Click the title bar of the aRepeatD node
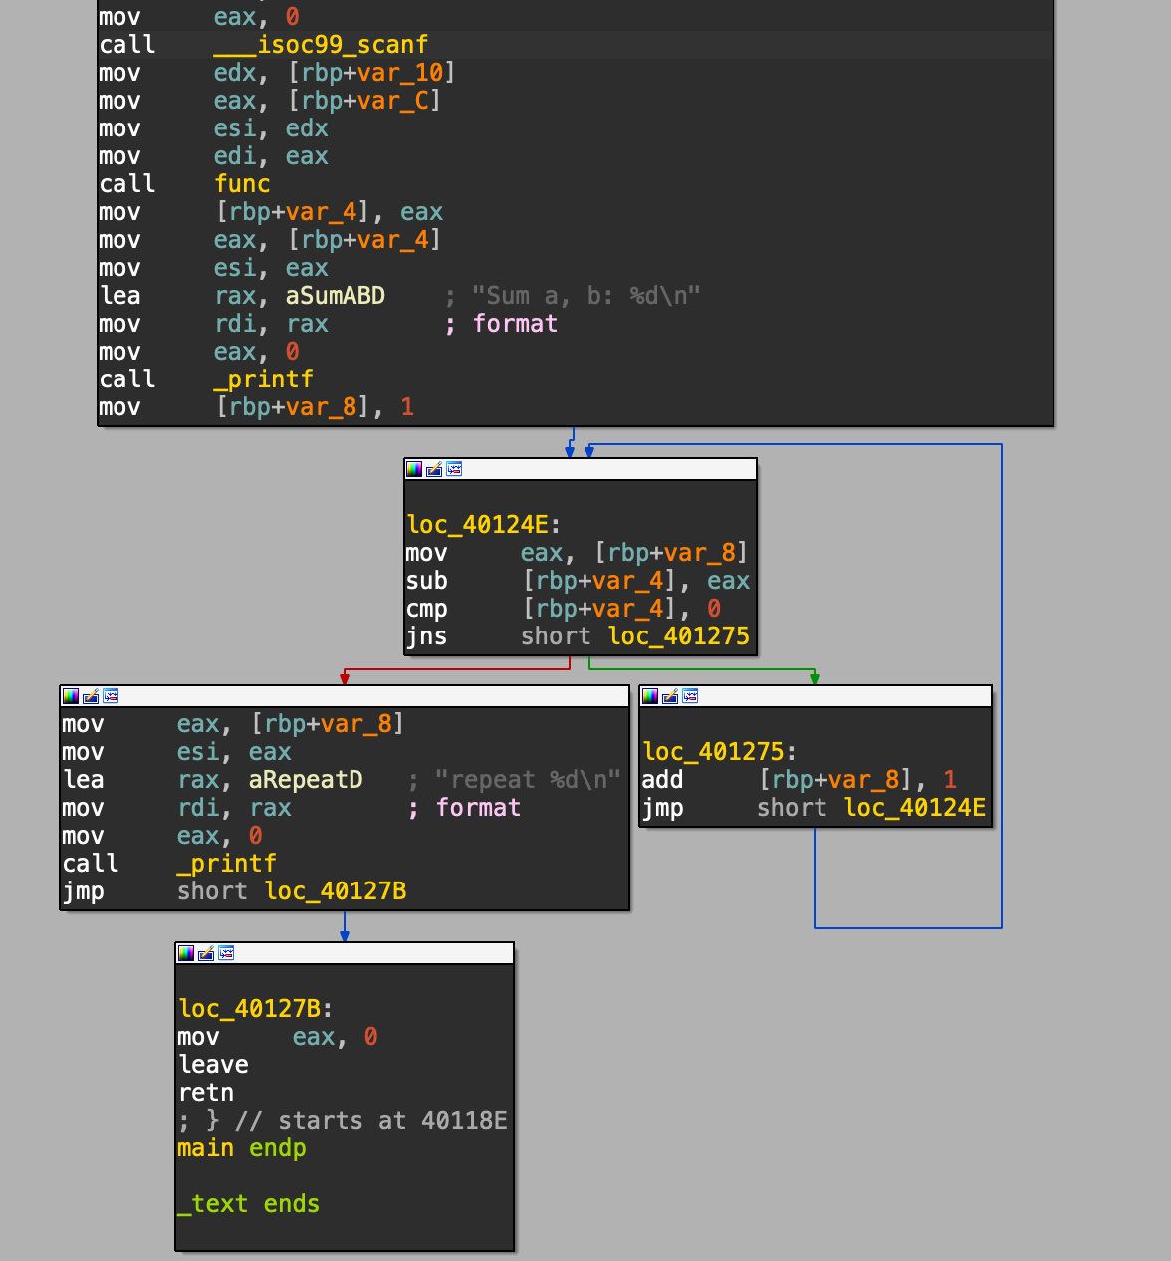Image resolution: width=1171 pixels, height=1261 pixels. point(345,696)
